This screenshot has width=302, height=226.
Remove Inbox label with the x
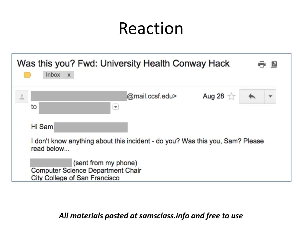(69, 75)
